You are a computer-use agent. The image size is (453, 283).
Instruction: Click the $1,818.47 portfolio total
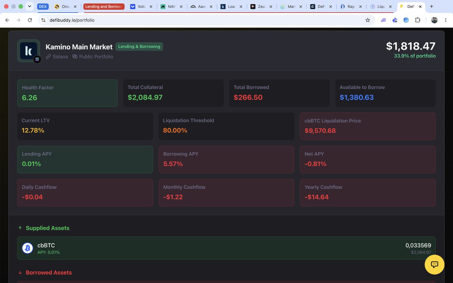pos(411,46)
